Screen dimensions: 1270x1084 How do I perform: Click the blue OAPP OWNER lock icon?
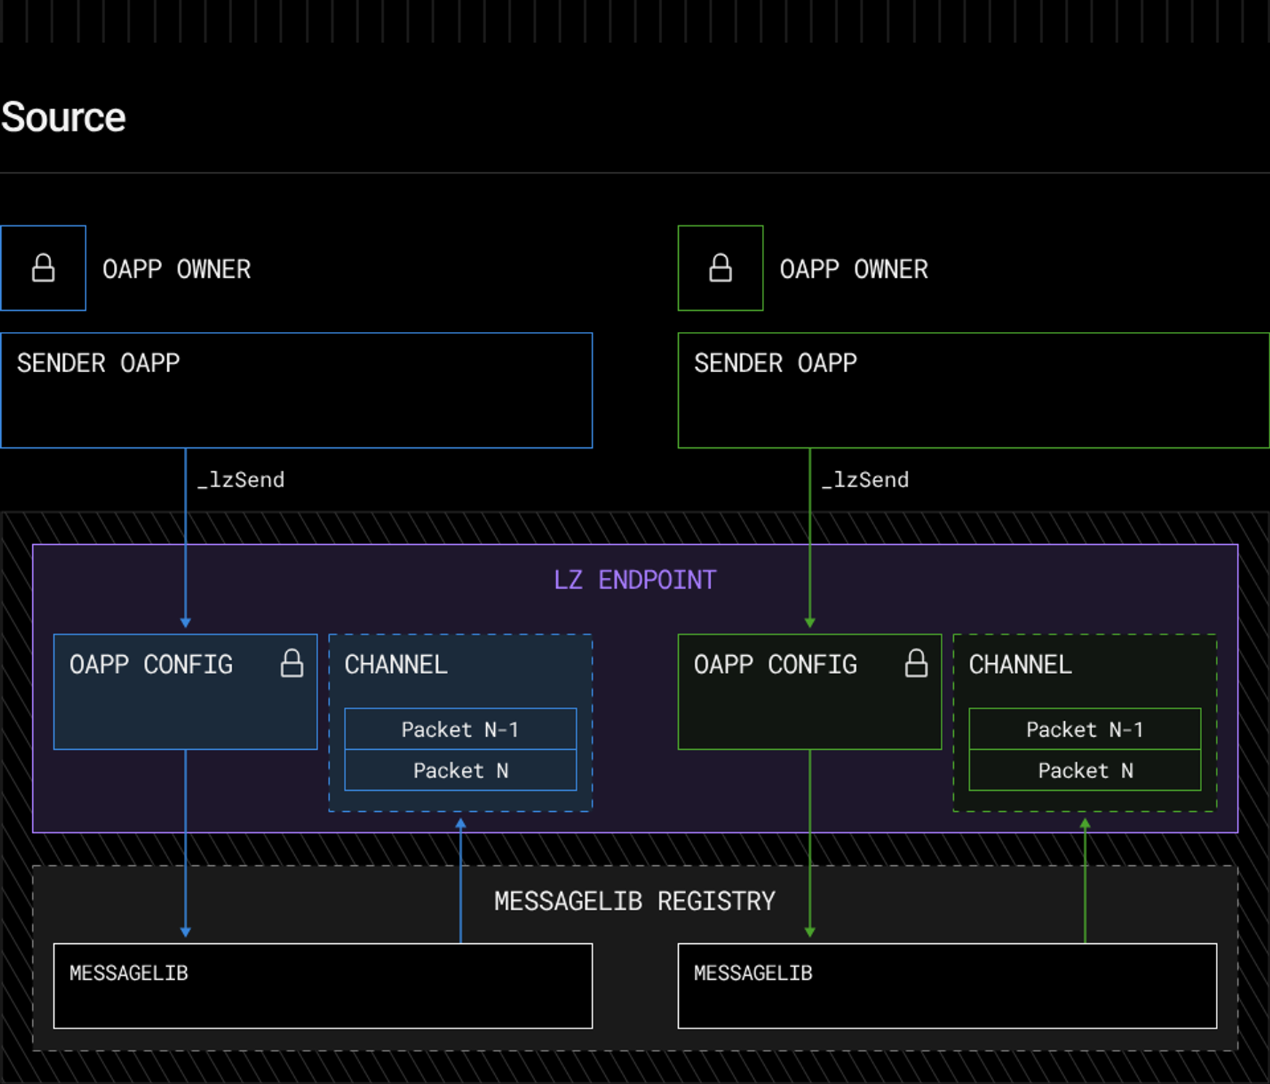pyautogui.click(x=43, y=268)
